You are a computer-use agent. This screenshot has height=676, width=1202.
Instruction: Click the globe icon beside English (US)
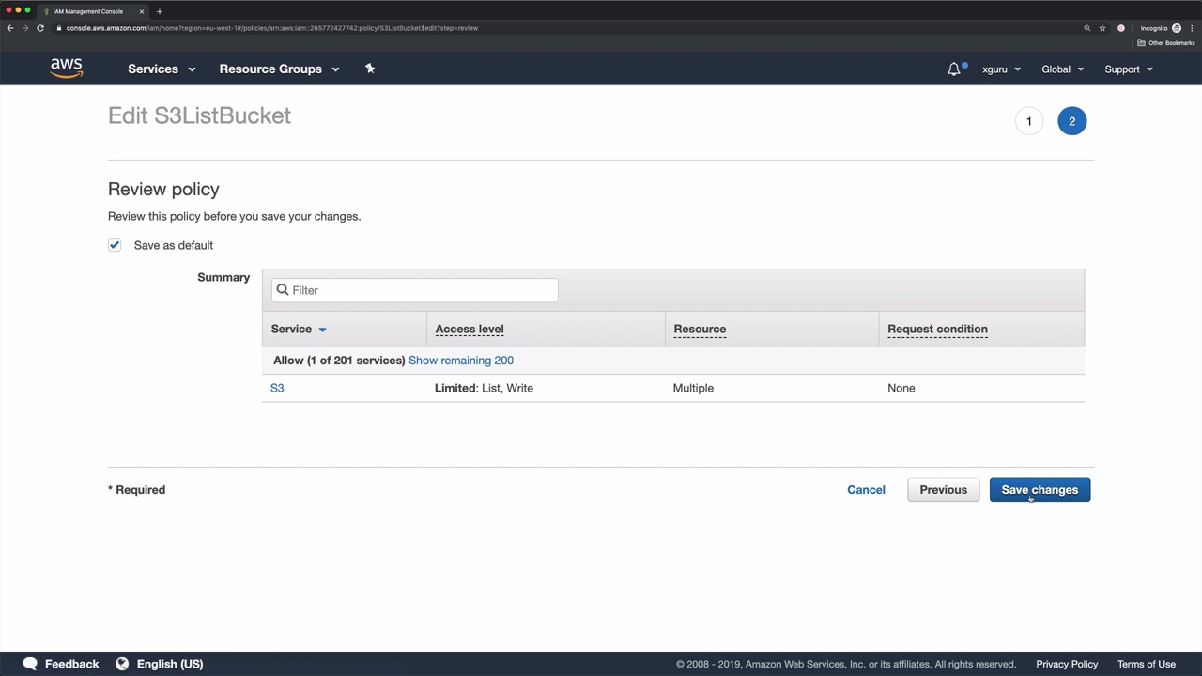click(x=122, y=664)
